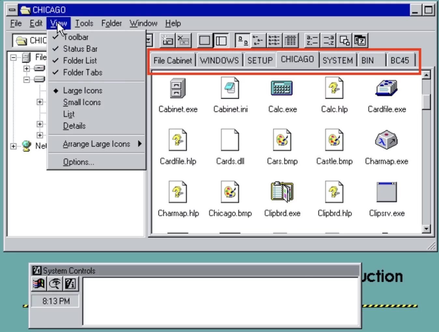This screenshot has height=332, width=439.
Task: Open the Tools menu
Action: [84, 23]
